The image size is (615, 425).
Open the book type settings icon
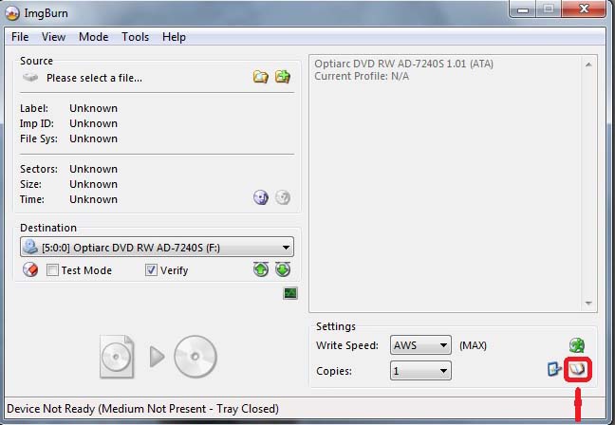tap(577, 369)
